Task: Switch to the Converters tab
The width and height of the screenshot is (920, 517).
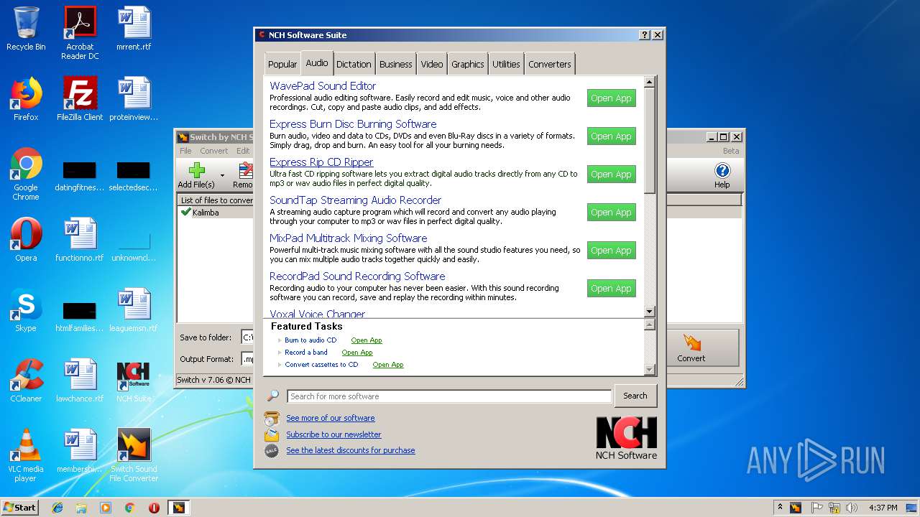Action: click(550, 64)
